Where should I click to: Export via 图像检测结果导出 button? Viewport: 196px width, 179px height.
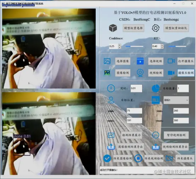click(130, 147)
